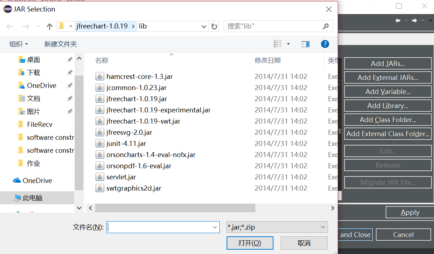The image size is (434, 254).
Task: Sort files by the 名称 column header
Action: click(x=102, y=61)
